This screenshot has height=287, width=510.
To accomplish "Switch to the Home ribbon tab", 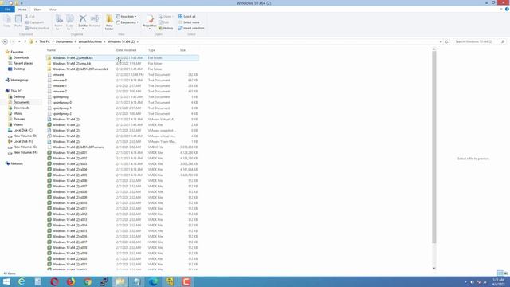I will tap(22, 10).
